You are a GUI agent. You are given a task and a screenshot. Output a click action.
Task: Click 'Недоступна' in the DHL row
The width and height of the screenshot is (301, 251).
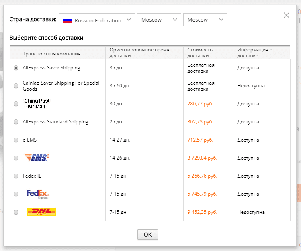click(x=251, y=212)
